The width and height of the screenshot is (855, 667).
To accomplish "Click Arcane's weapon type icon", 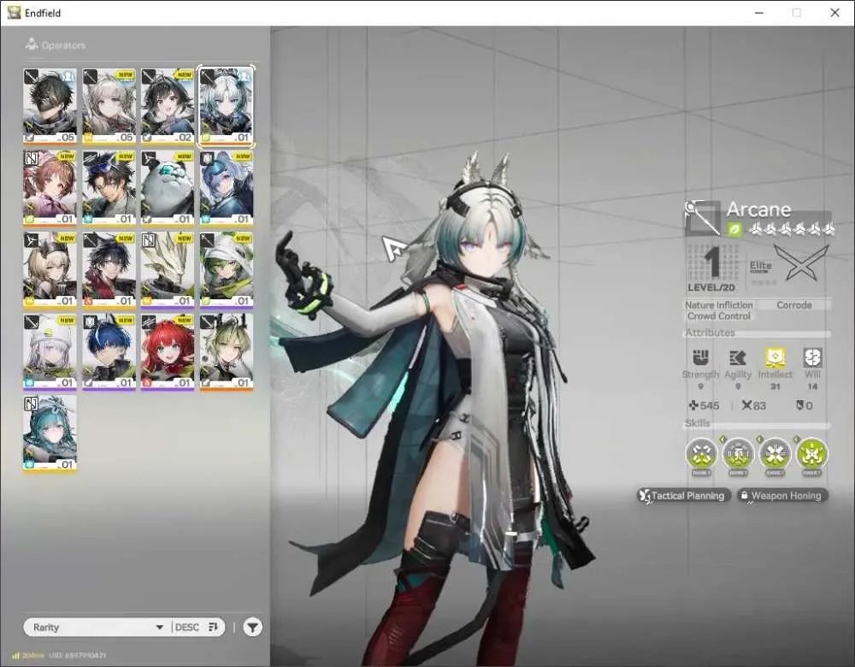I will (x=702, y=217).
